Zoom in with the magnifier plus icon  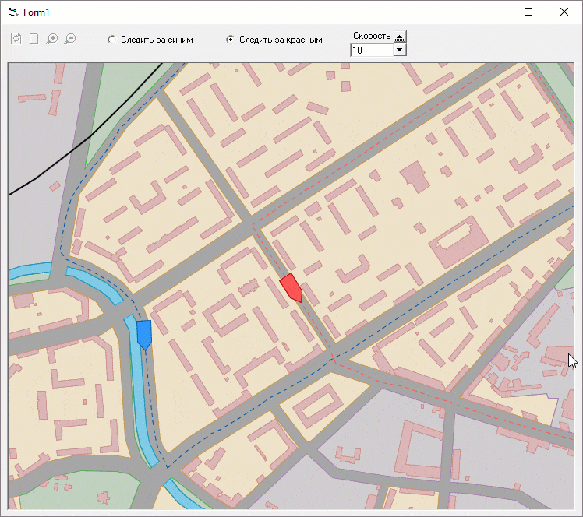[x=52, y=39]
